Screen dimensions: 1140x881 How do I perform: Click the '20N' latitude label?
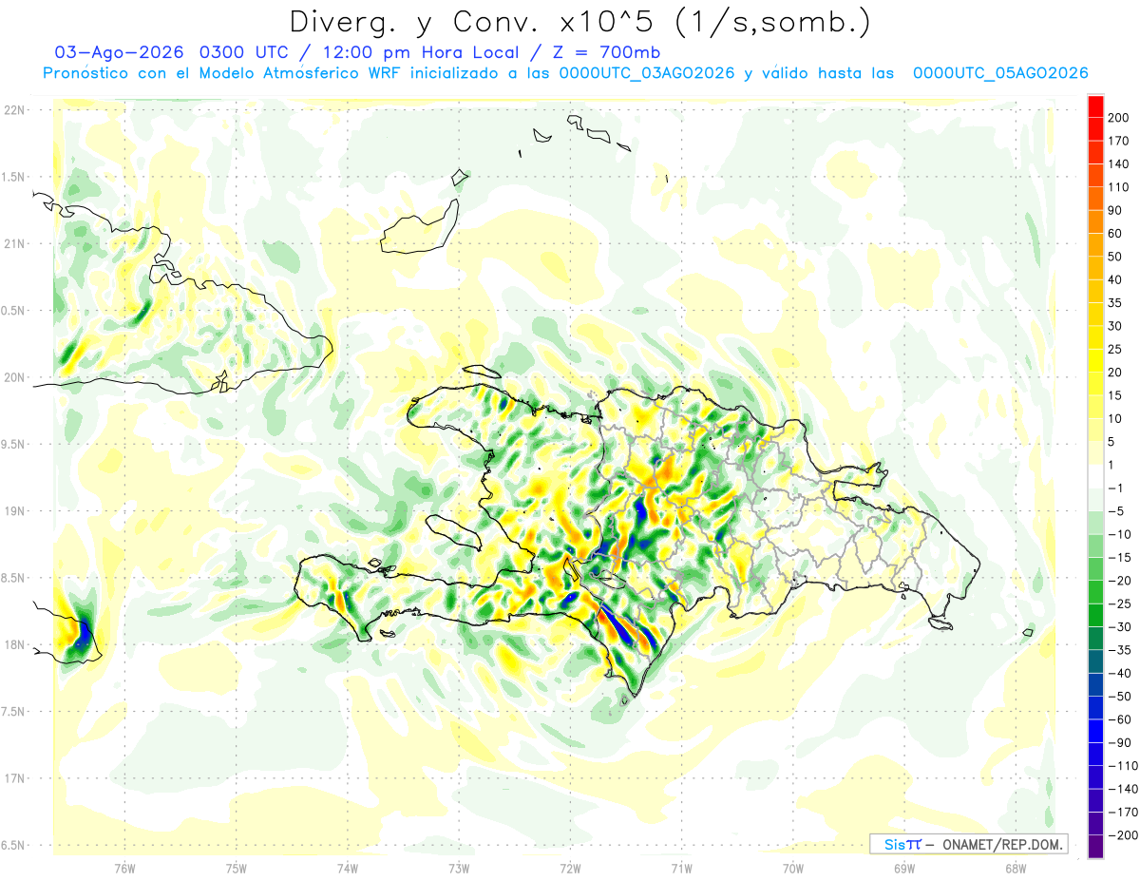tap(14, 377)
